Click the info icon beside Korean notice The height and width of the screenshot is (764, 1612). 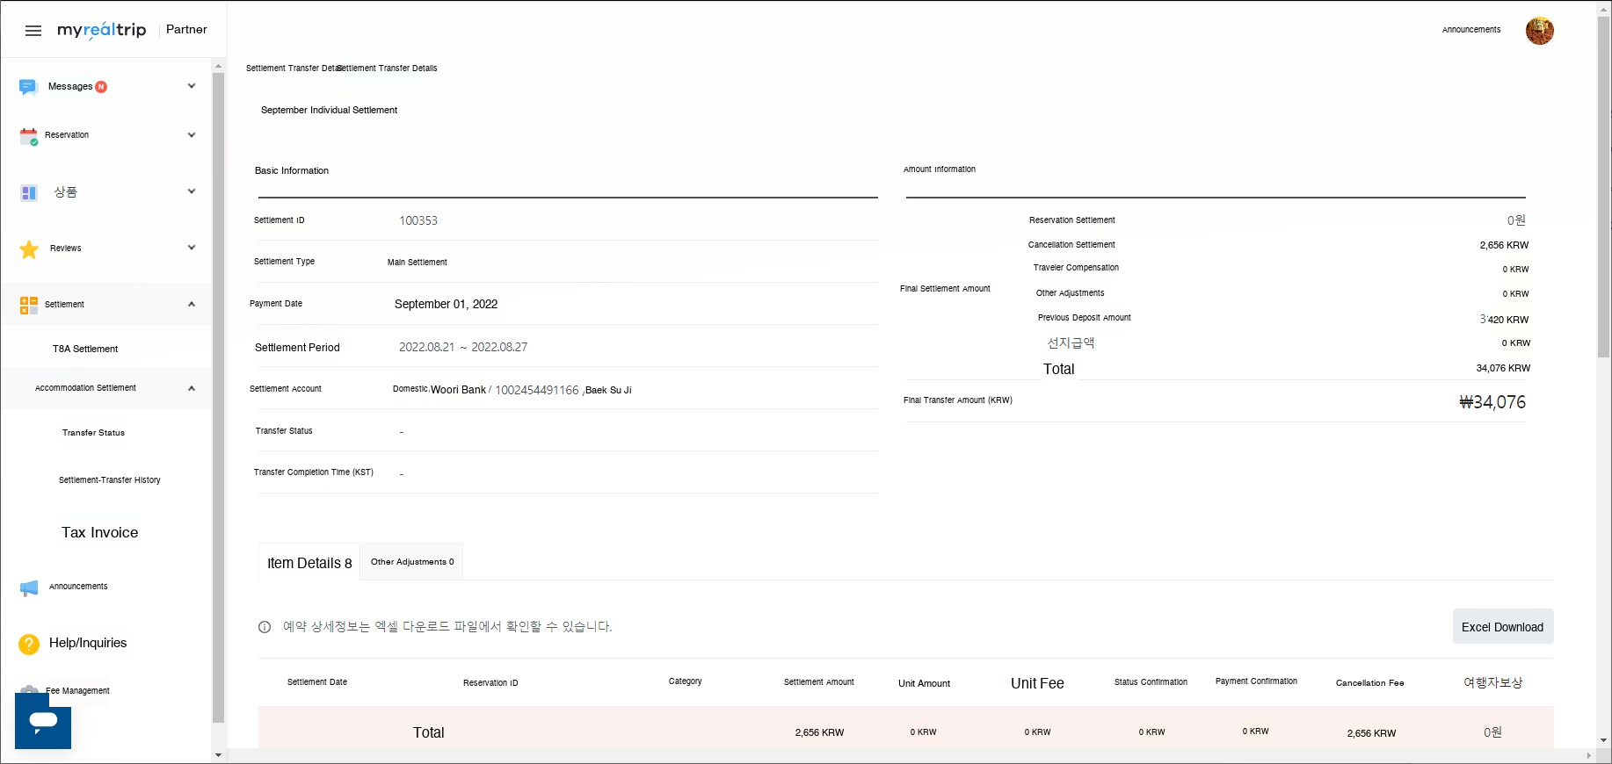[x=265, y=627]
